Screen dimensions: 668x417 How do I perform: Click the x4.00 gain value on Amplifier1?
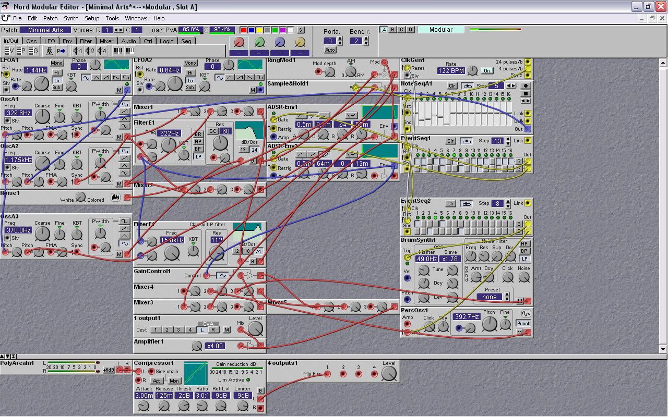tap(215, 346)
